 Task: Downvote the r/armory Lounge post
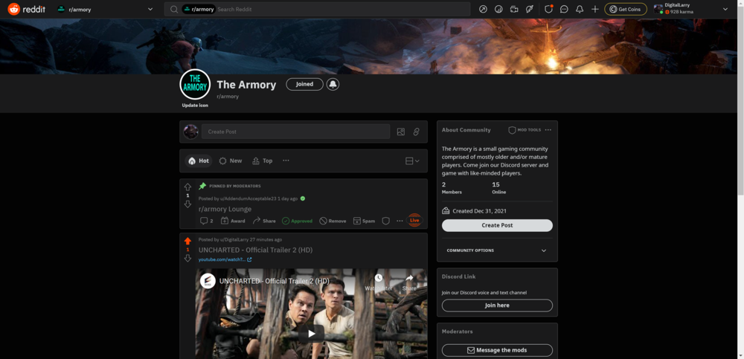[187, 204]
